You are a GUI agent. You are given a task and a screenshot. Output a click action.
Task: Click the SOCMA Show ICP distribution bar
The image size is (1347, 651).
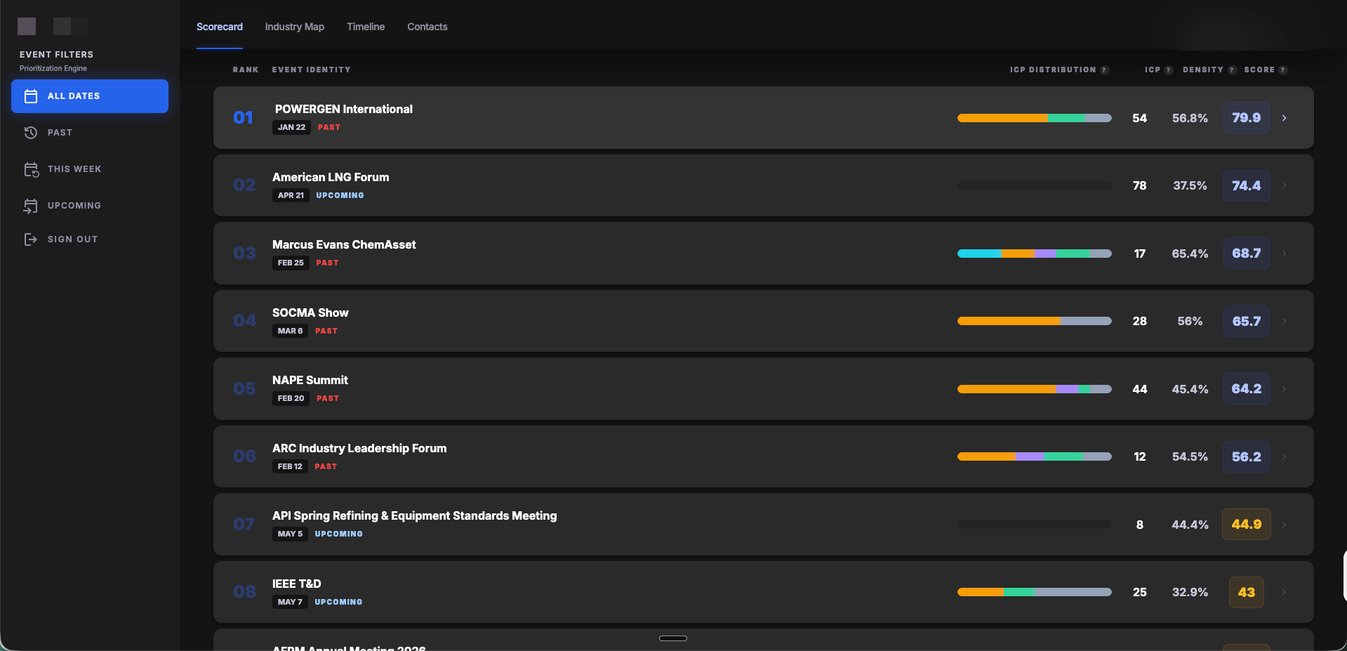point(1034,321)
